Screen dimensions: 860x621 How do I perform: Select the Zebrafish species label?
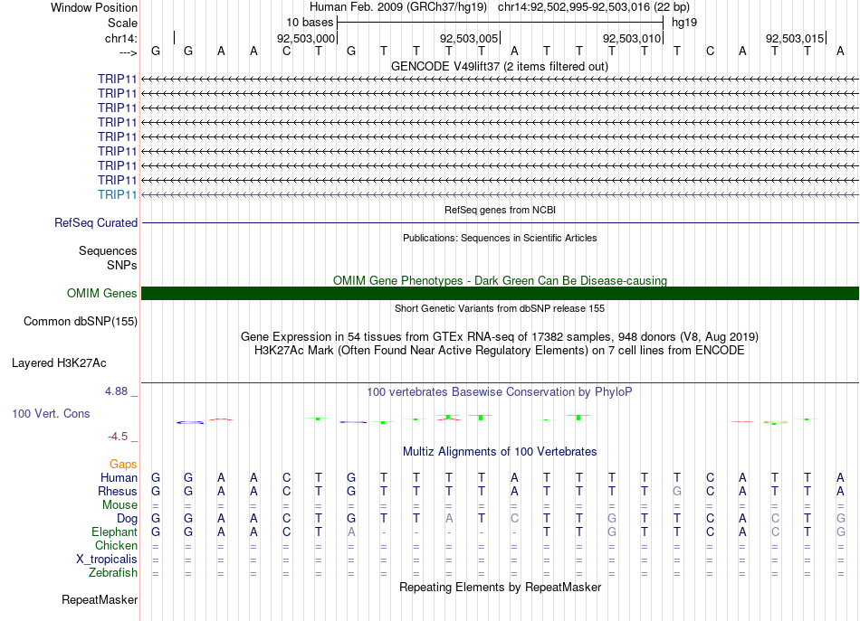pos(113,572)
